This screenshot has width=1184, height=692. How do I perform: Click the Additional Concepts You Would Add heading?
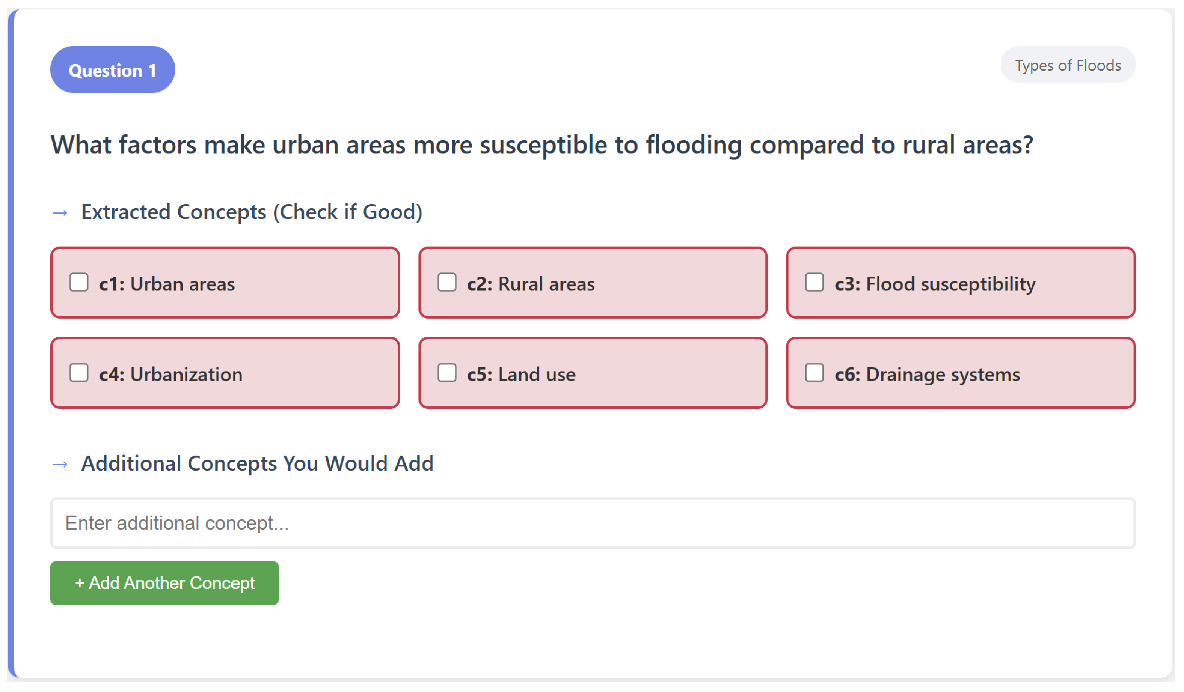coord(257,464)
